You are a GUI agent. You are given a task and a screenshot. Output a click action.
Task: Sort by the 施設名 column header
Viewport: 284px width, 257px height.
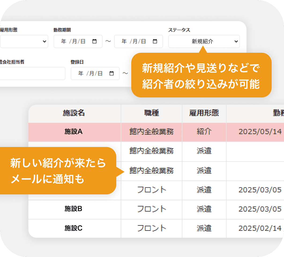click(74, 113)
